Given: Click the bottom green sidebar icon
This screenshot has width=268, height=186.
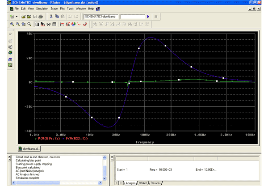Looking at the screenshot, I should [x=10, y=65].
